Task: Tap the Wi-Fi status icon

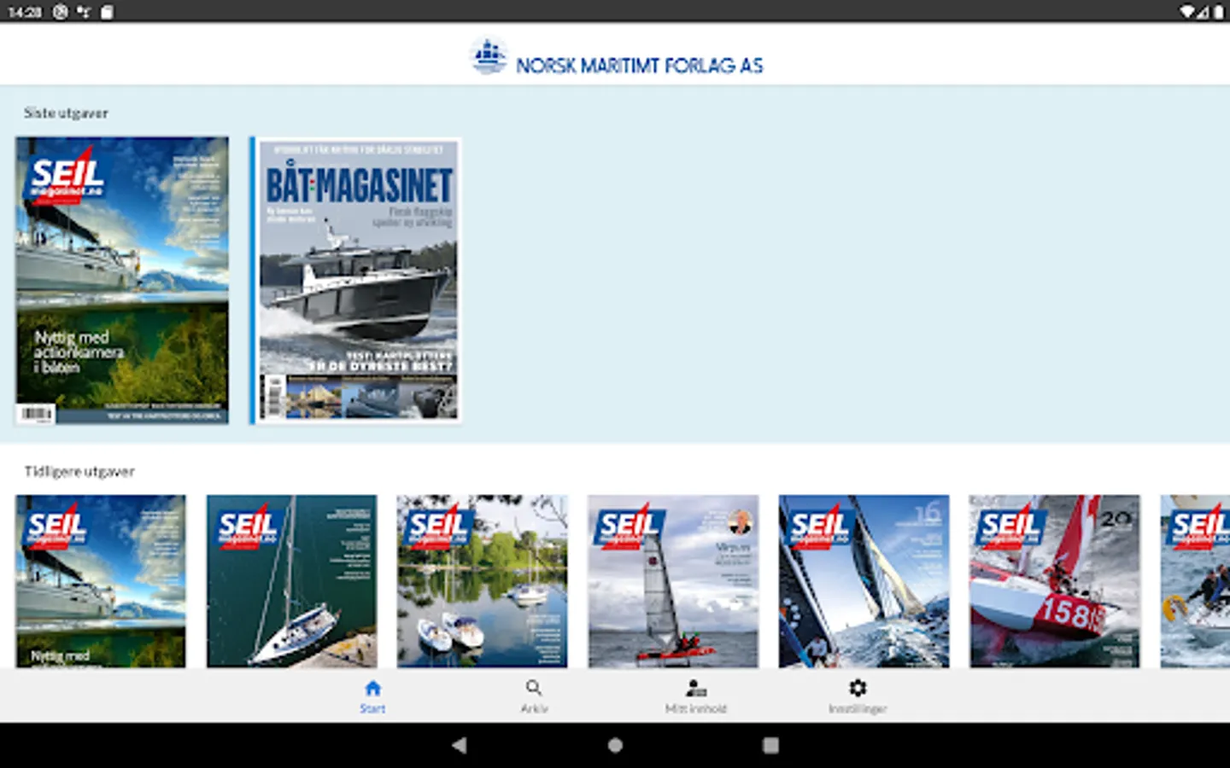Action: coord(1187,12)
